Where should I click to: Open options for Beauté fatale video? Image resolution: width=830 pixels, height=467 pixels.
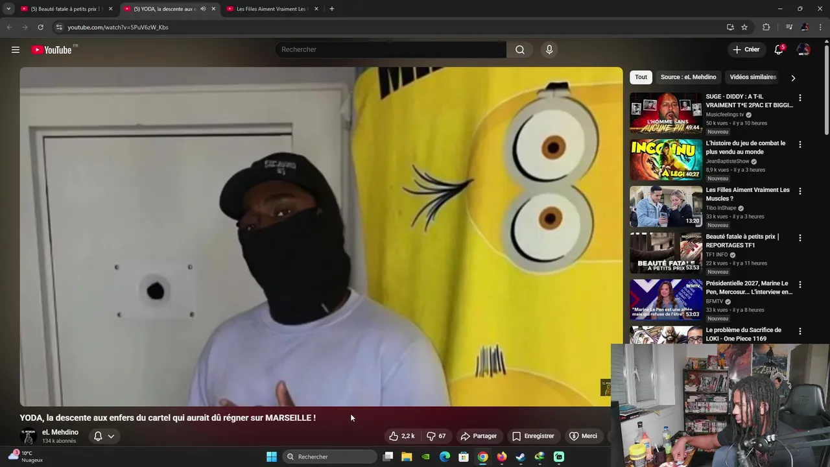point(800,238)
